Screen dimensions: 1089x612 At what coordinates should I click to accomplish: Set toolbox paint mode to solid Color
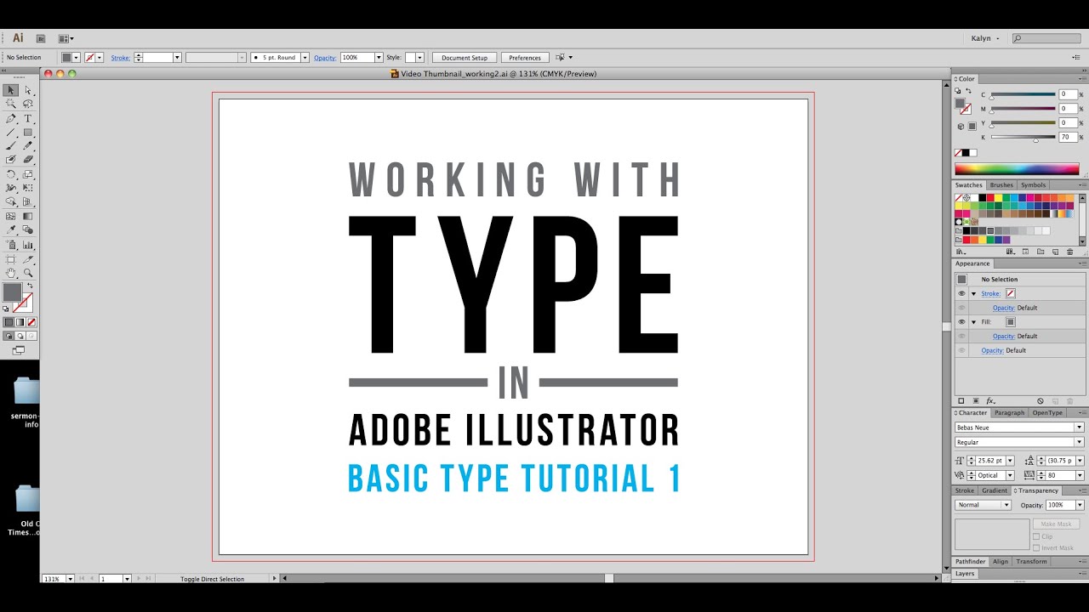click(9, 322)
